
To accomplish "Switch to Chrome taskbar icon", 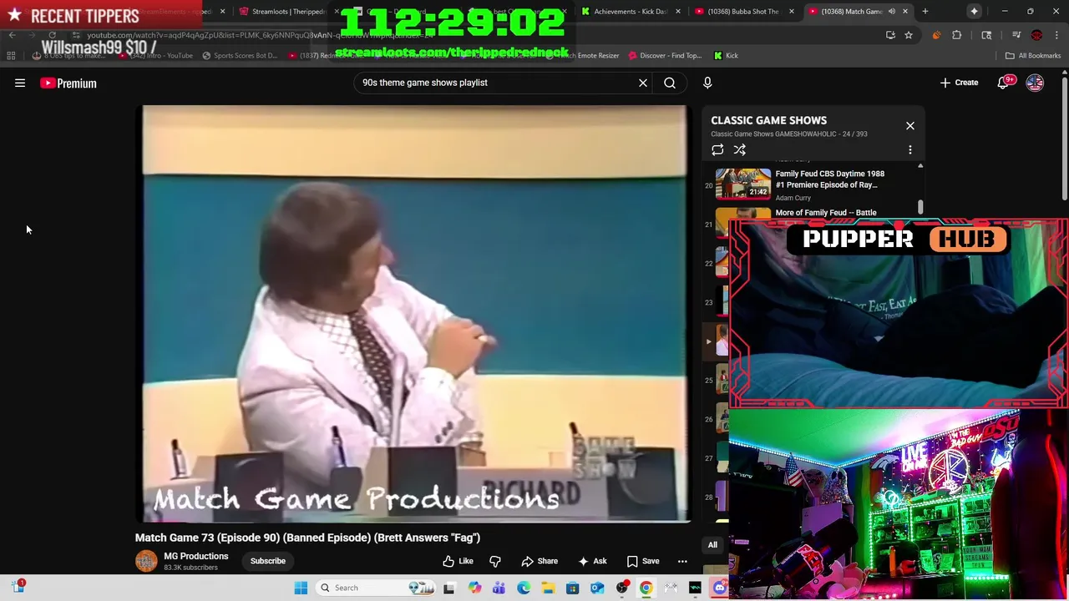I will click(x=646, y=588).
